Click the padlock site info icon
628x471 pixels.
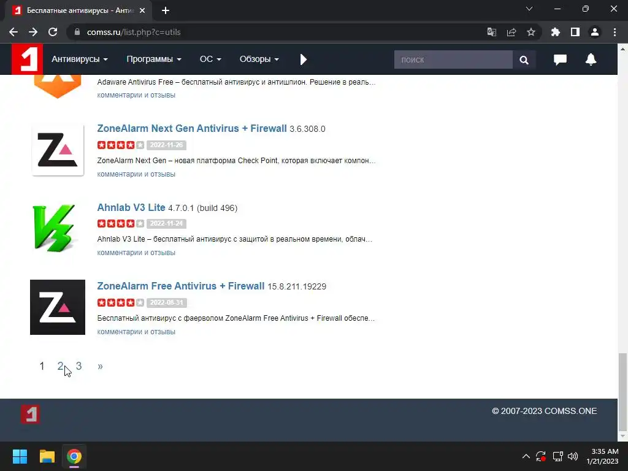[x=77, y=32]
